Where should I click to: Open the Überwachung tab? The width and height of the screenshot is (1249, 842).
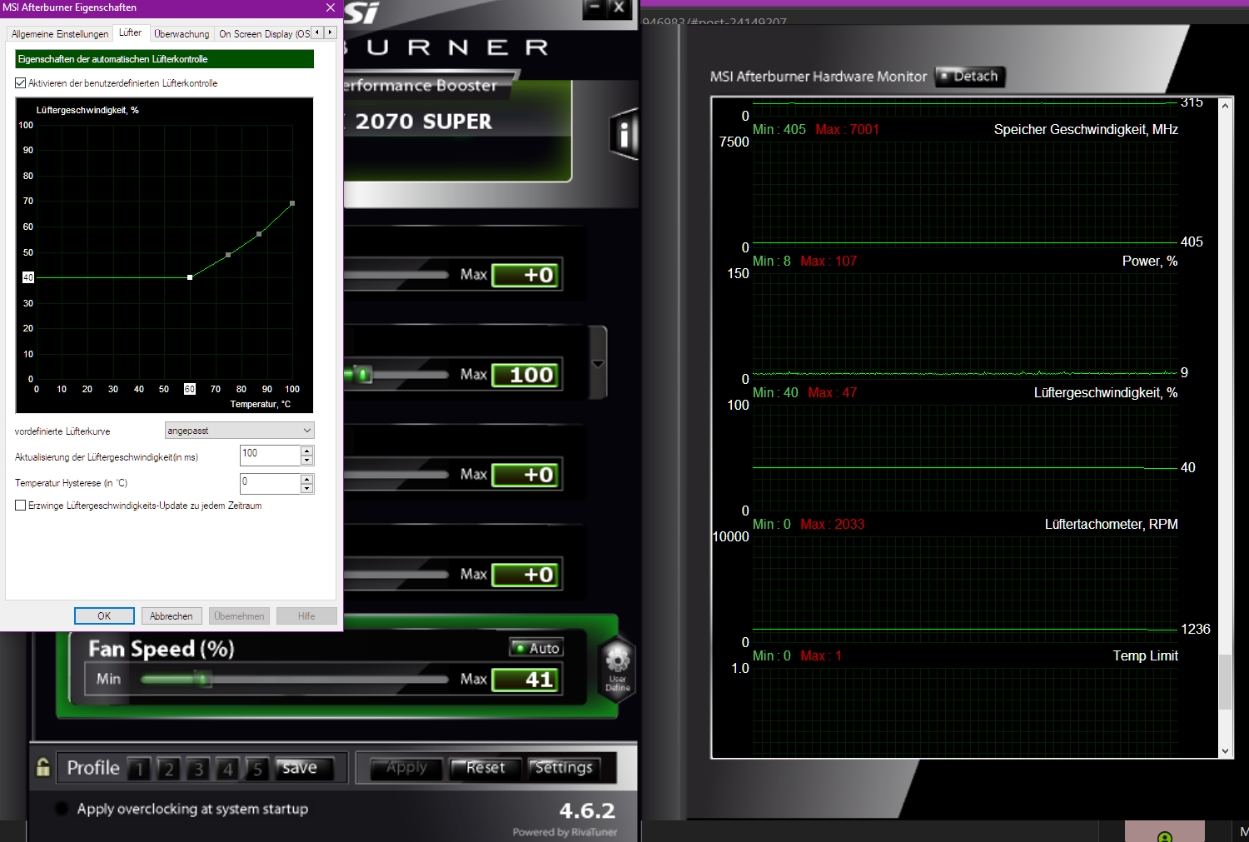(182, 34)
